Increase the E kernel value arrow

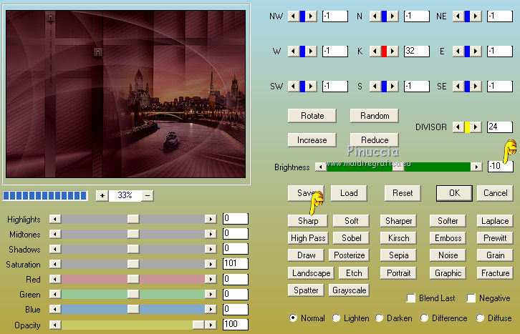(476, 51)
